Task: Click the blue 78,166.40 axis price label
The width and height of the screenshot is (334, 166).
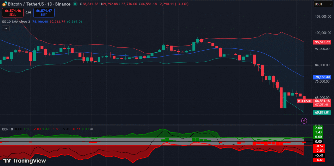Action: pos(322,77)
